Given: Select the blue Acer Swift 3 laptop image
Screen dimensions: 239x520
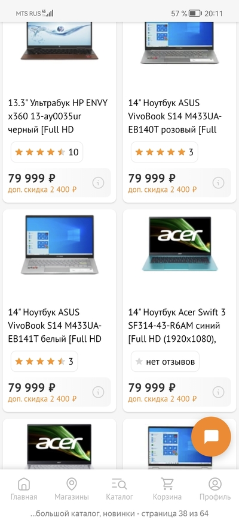Looking at the screenshot, I should (180, 244).
